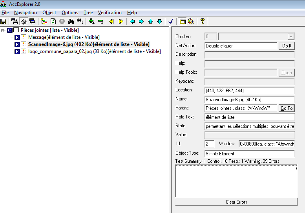Click the Location coordinates field

250,90
